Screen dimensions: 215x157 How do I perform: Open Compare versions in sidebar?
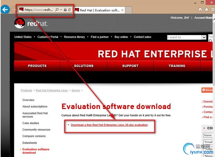(x=34, y=136)
